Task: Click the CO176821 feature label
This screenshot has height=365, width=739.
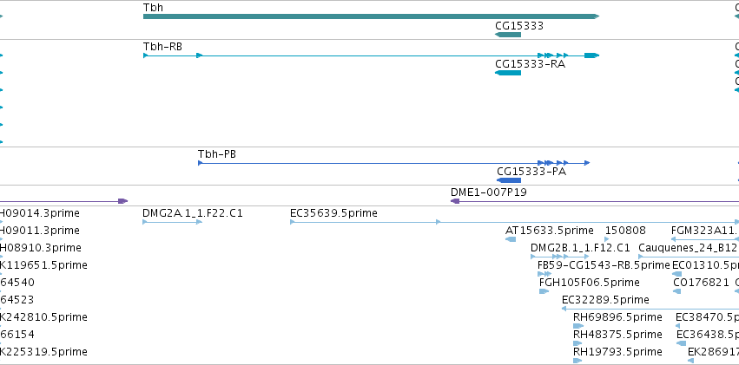Action: tap(702, 284)
